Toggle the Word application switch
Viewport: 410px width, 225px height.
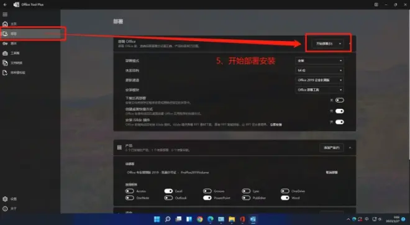[285, 198]
